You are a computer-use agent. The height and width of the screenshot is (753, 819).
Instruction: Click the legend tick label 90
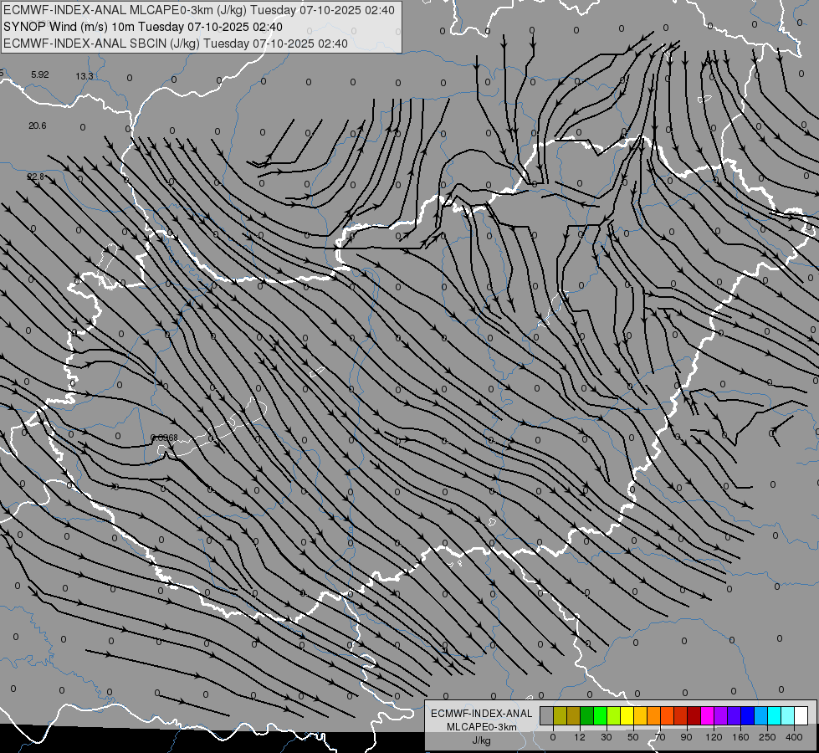tap(686, 737)
